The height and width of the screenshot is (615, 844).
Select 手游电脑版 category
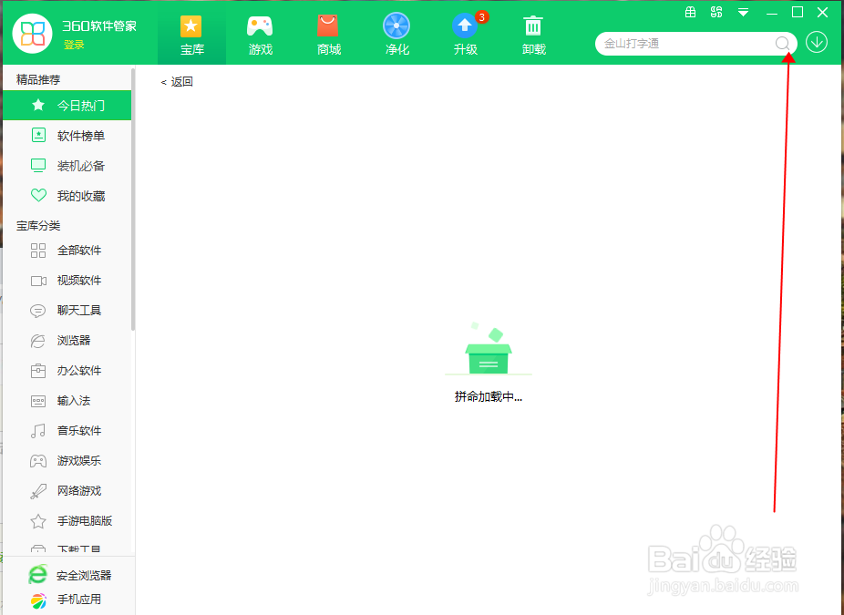coord(67,521)
